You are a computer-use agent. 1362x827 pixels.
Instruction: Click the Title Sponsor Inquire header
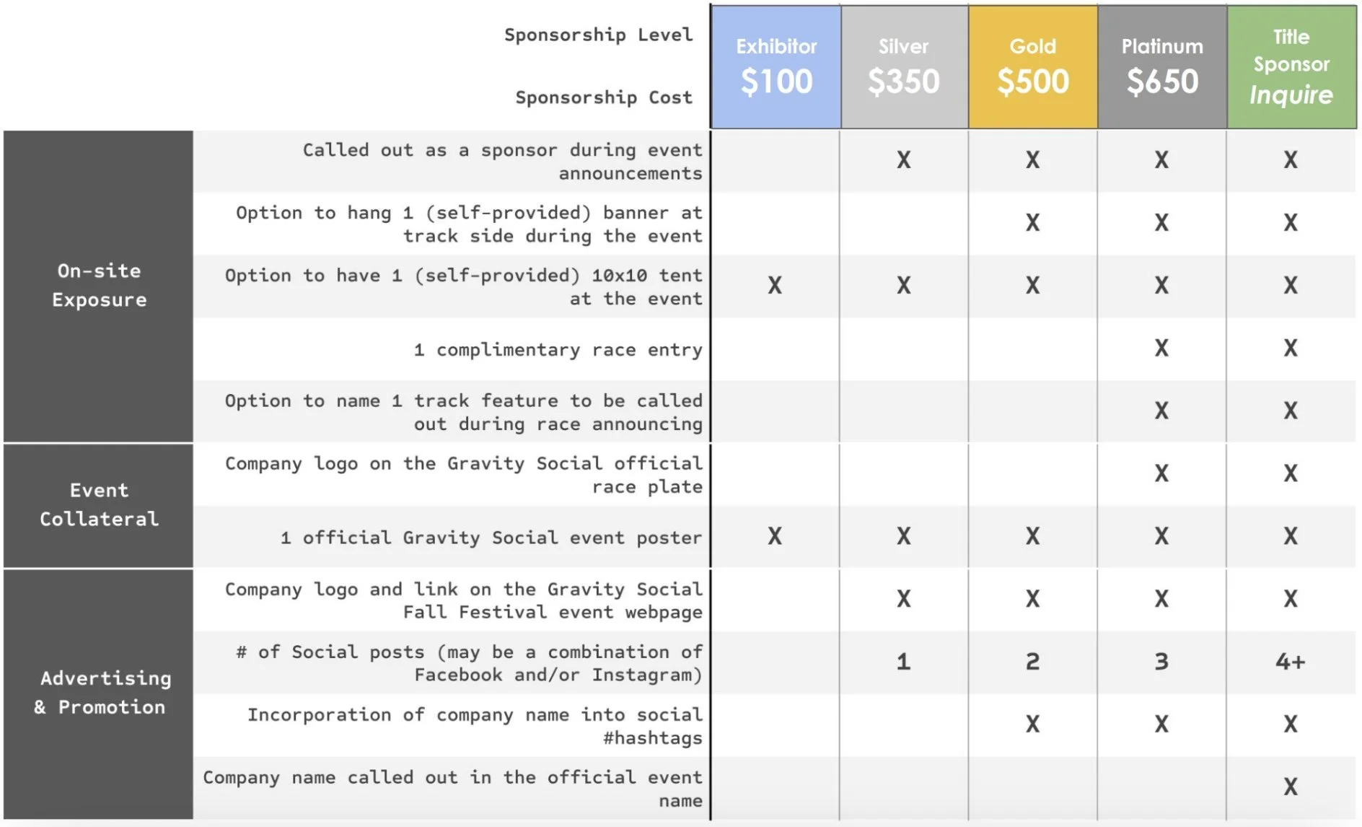point(1291,67)
